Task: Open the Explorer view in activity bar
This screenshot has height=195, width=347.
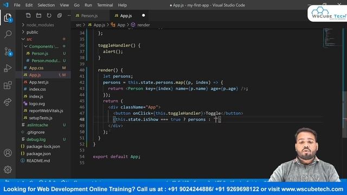Action: pos(8,18)
